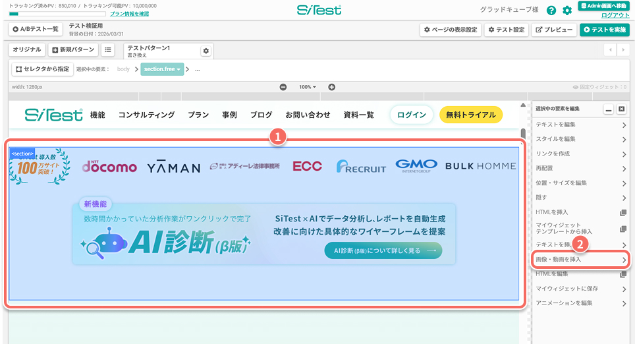Click the 100万サイト突破 laurel badge
The image size is (635, 344).
point(40,167)
